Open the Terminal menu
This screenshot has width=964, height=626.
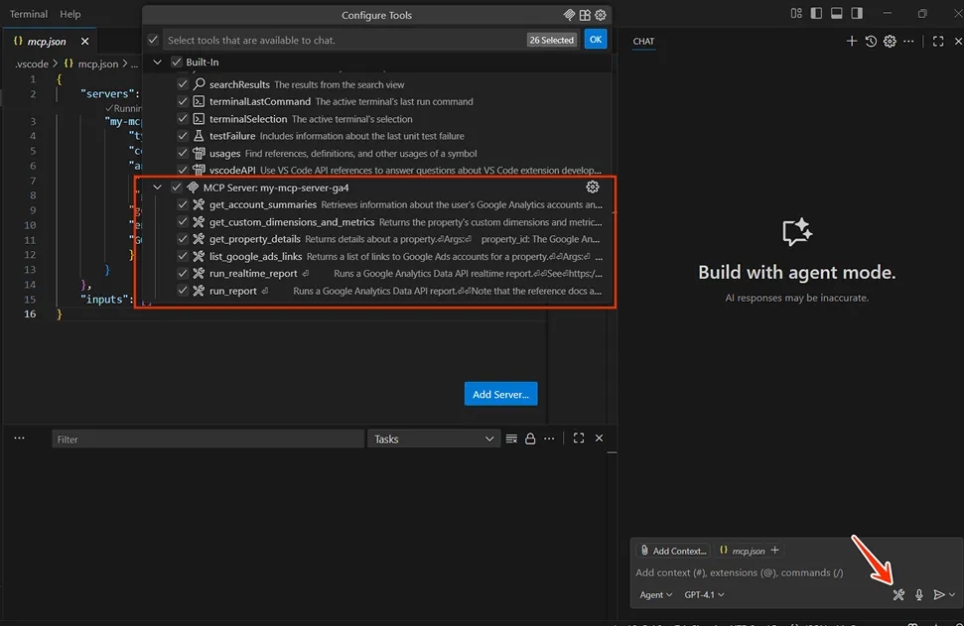point(28,14)
